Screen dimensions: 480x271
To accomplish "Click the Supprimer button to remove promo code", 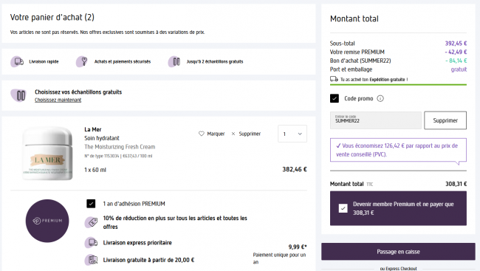I will click(445, 120).
